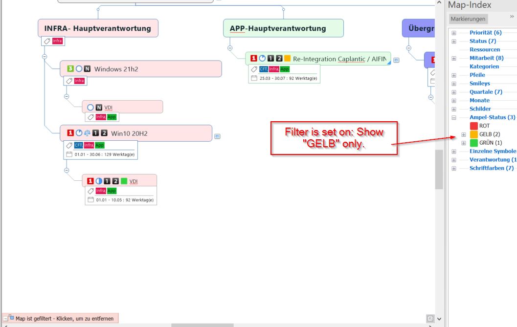Click the green GRÜN color marker
Image resolution: width=517 pixels, height=327 pixels.
(473, 143)
